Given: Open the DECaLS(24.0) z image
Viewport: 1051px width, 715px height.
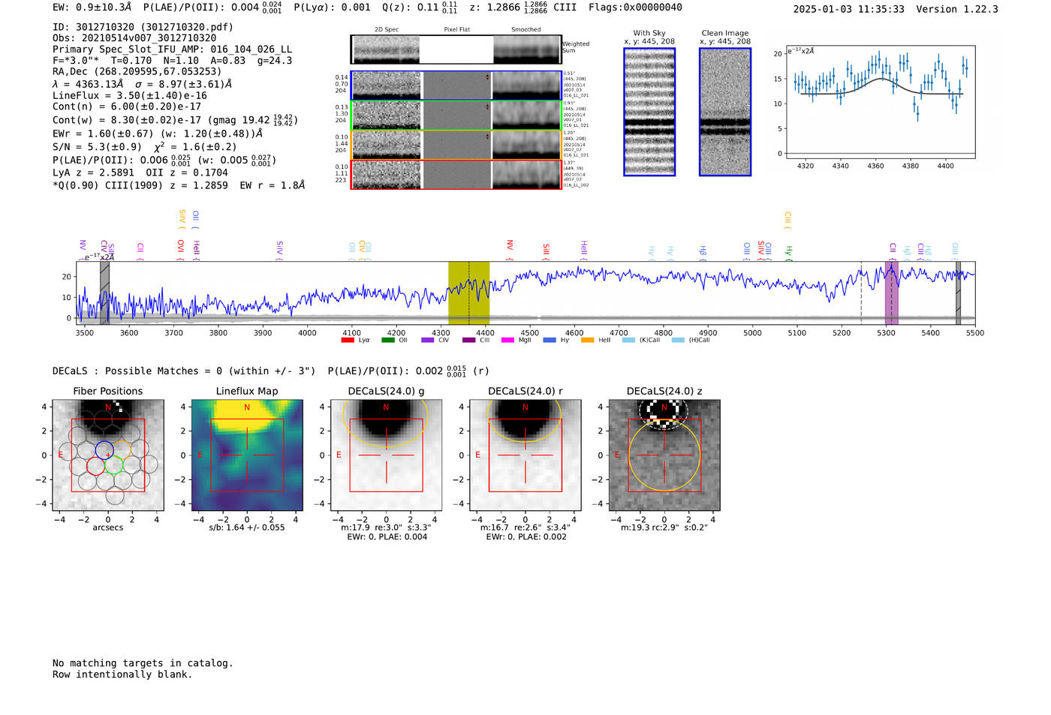Looking at the screenshot, I should (664, 455).
